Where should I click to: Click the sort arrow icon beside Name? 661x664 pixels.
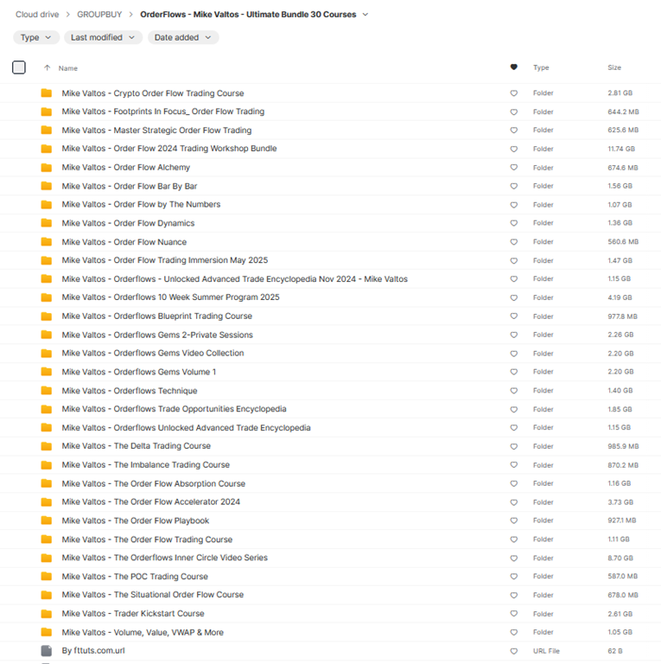pos(47,67)
